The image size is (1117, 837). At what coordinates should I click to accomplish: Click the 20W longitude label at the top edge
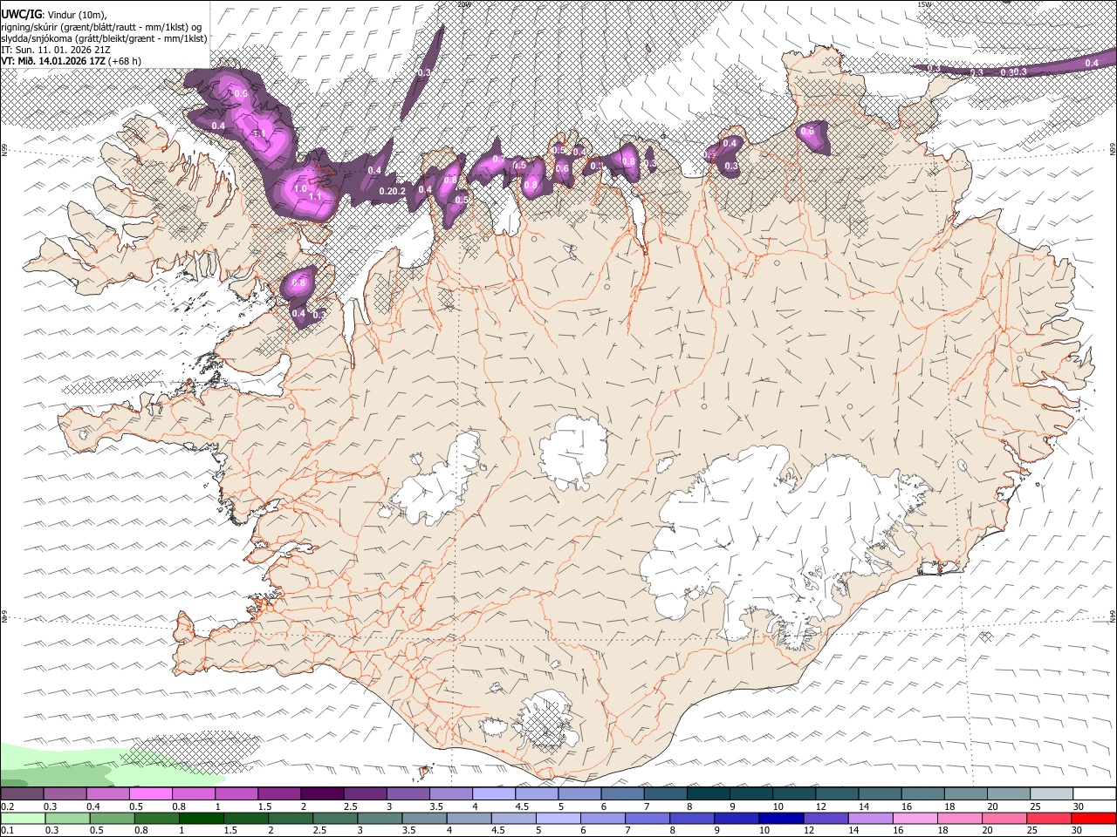464,4
